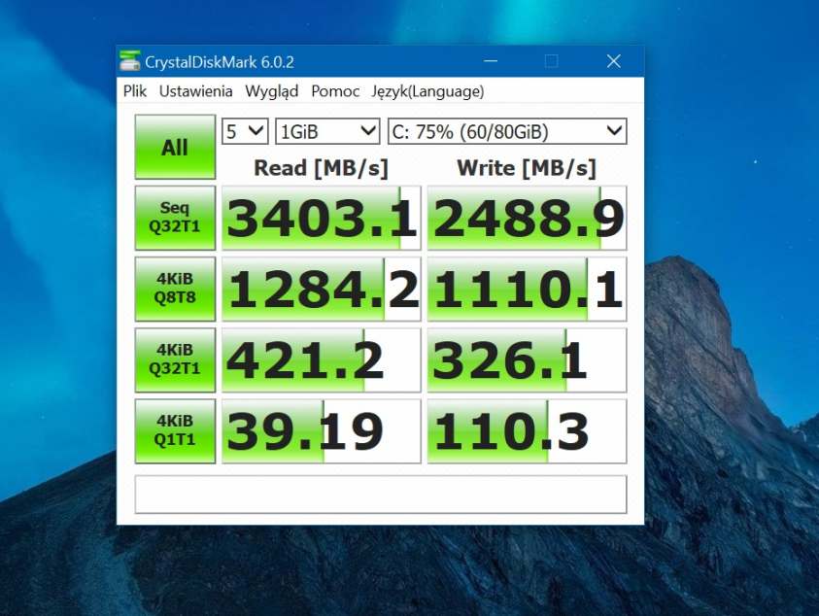Select the Seq Q32T1 write result 2488.9
This screenshot has width=819, height=616.
(x=526, y=217)
